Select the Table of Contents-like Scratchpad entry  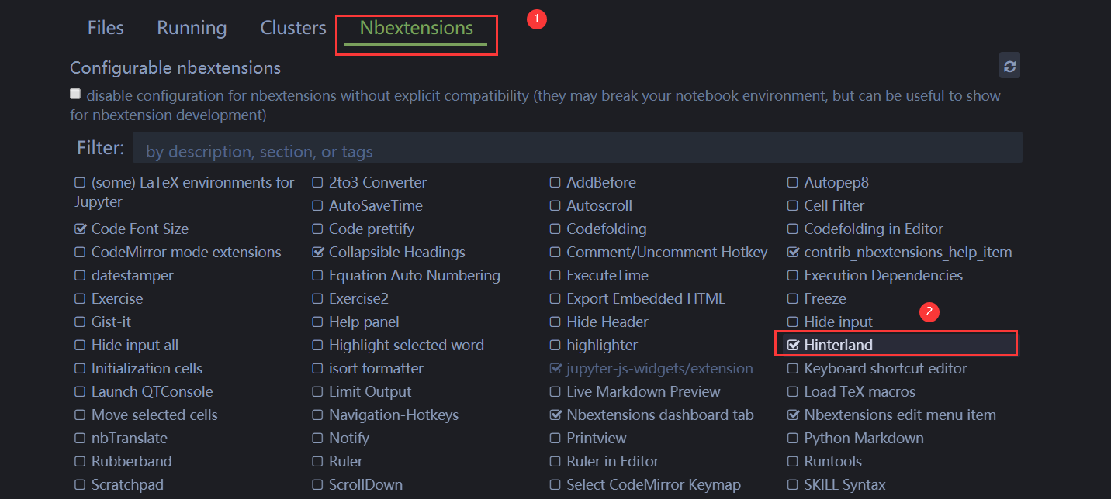tap(127, 485)
